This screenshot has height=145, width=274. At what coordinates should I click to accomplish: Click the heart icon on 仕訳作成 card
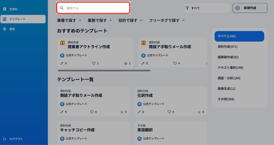pyautogui.click(x=169, y=112)
